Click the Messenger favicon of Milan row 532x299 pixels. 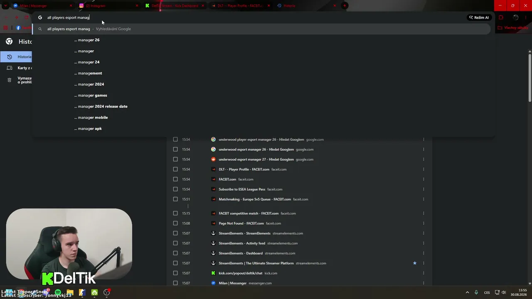click(x=213, y=283)
